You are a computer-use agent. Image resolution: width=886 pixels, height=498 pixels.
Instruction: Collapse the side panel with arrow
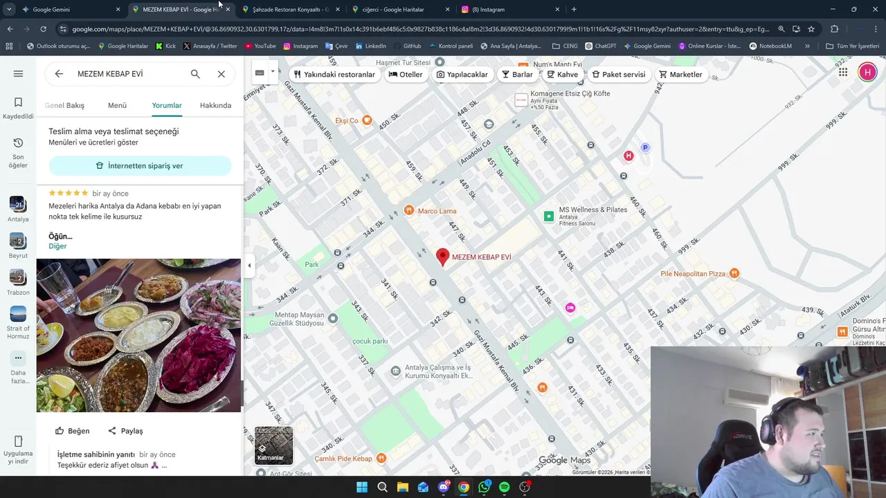(x=249, y=266)
